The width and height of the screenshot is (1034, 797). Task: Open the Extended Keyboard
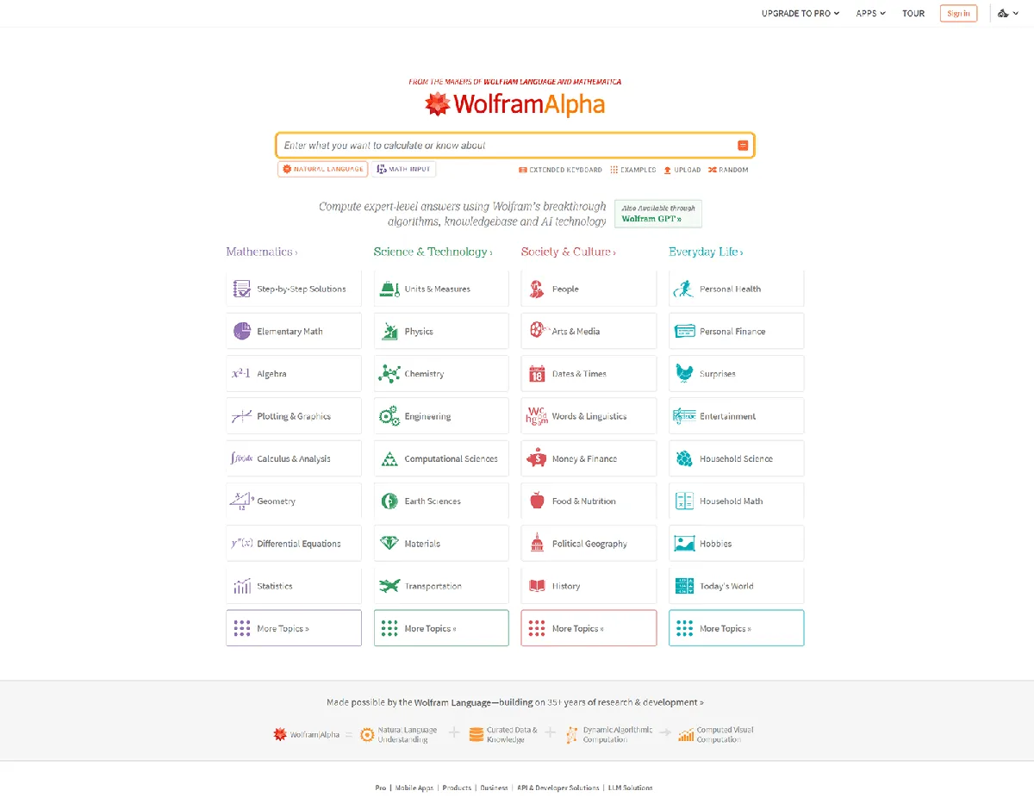click(x=560, y=170)
